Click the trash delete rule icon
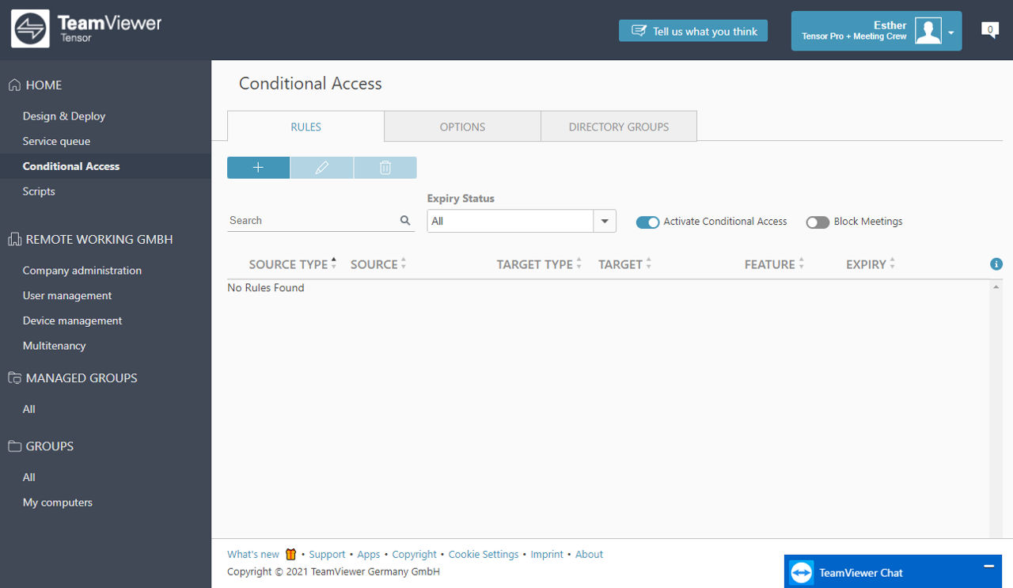This screenshot has height=588, width=1013. point(385,168)
